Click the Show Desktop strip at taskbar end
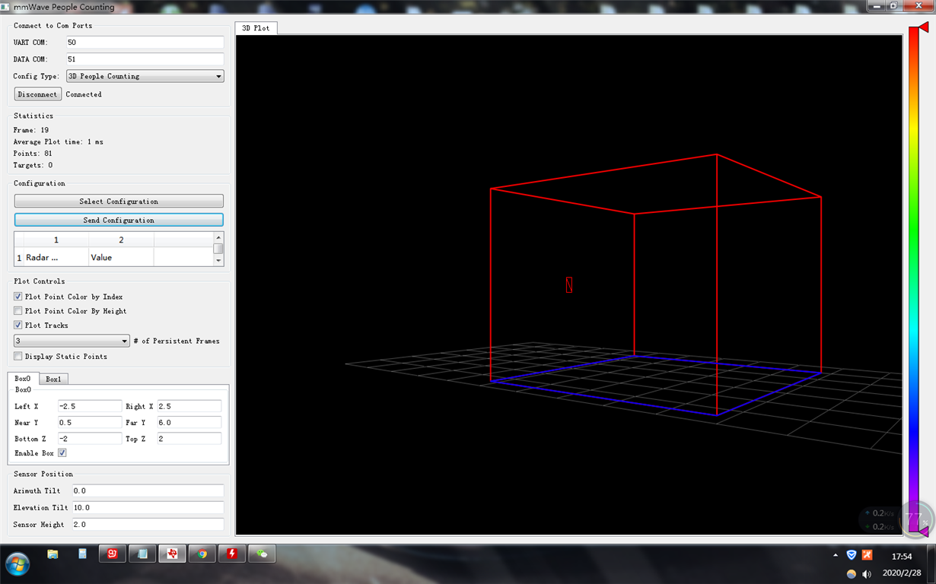The image size is (936, 584). [x=931, y=563]
